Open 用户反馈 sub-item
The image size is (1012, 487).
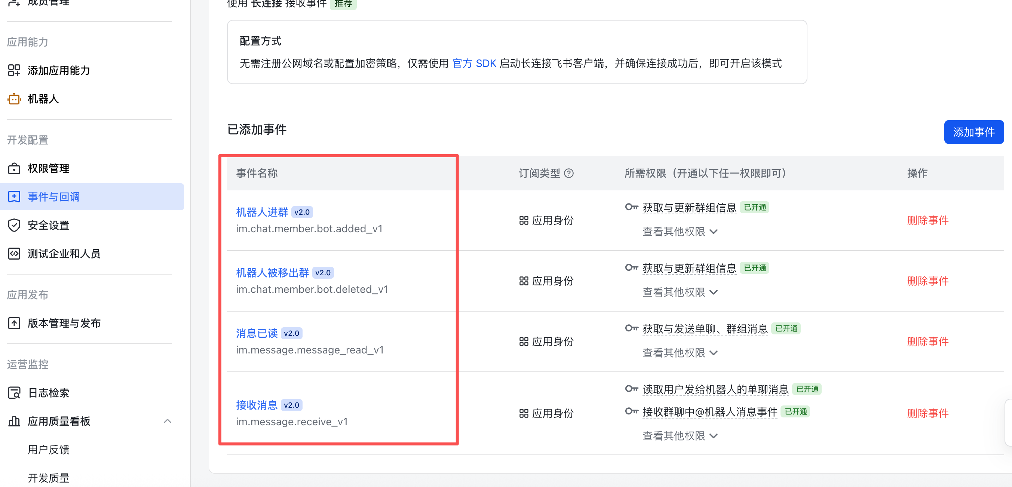tap(49, 450)
